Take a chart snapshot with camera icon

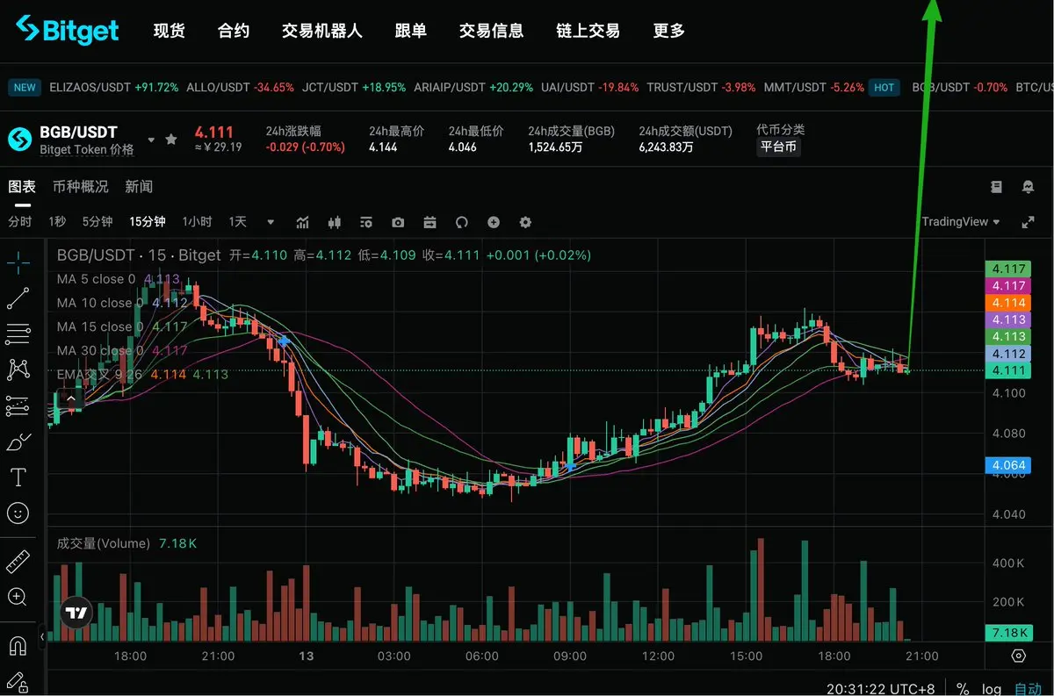pyautogui.click(x=398, y=222)
